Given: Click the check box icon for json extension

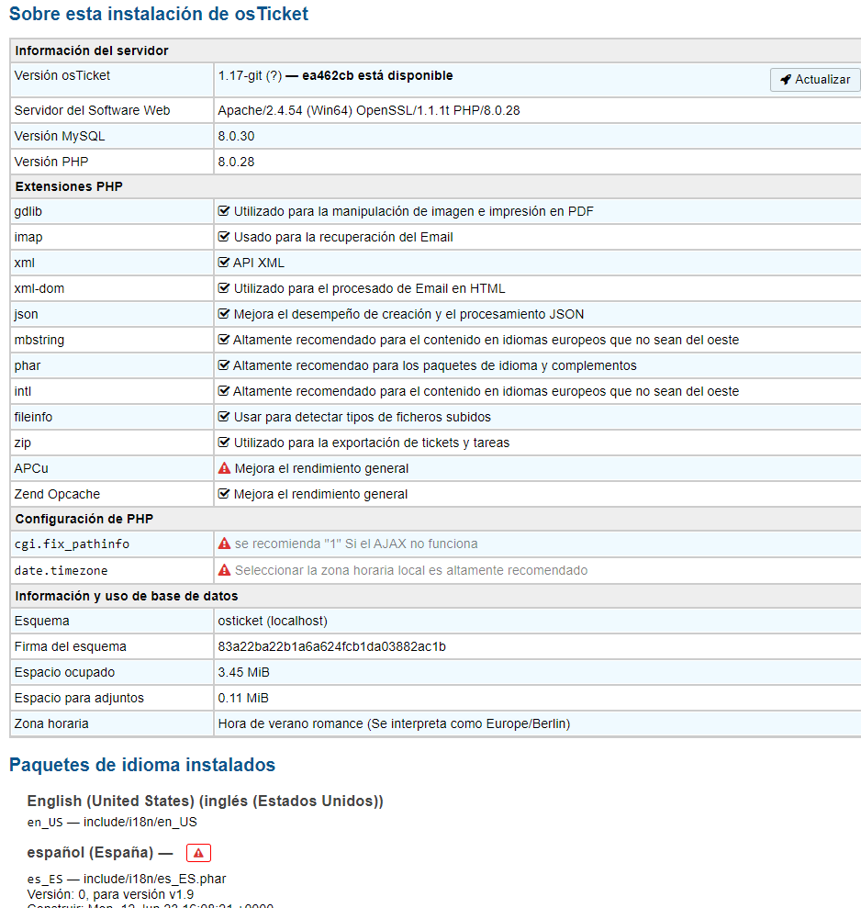Looking at the screenshot, I should (224, 315).
